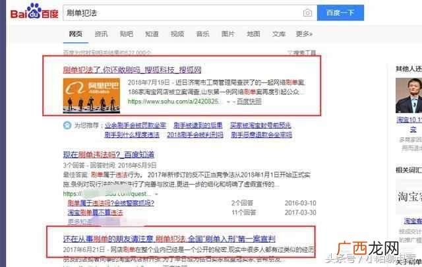The height and width of the screenshot is (267, 422).
Task: Switch to the 资讯 tab
Action: coord(101,34)
